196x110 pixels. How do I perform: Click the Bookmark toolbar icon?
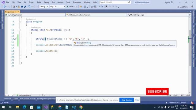point(106,7)
